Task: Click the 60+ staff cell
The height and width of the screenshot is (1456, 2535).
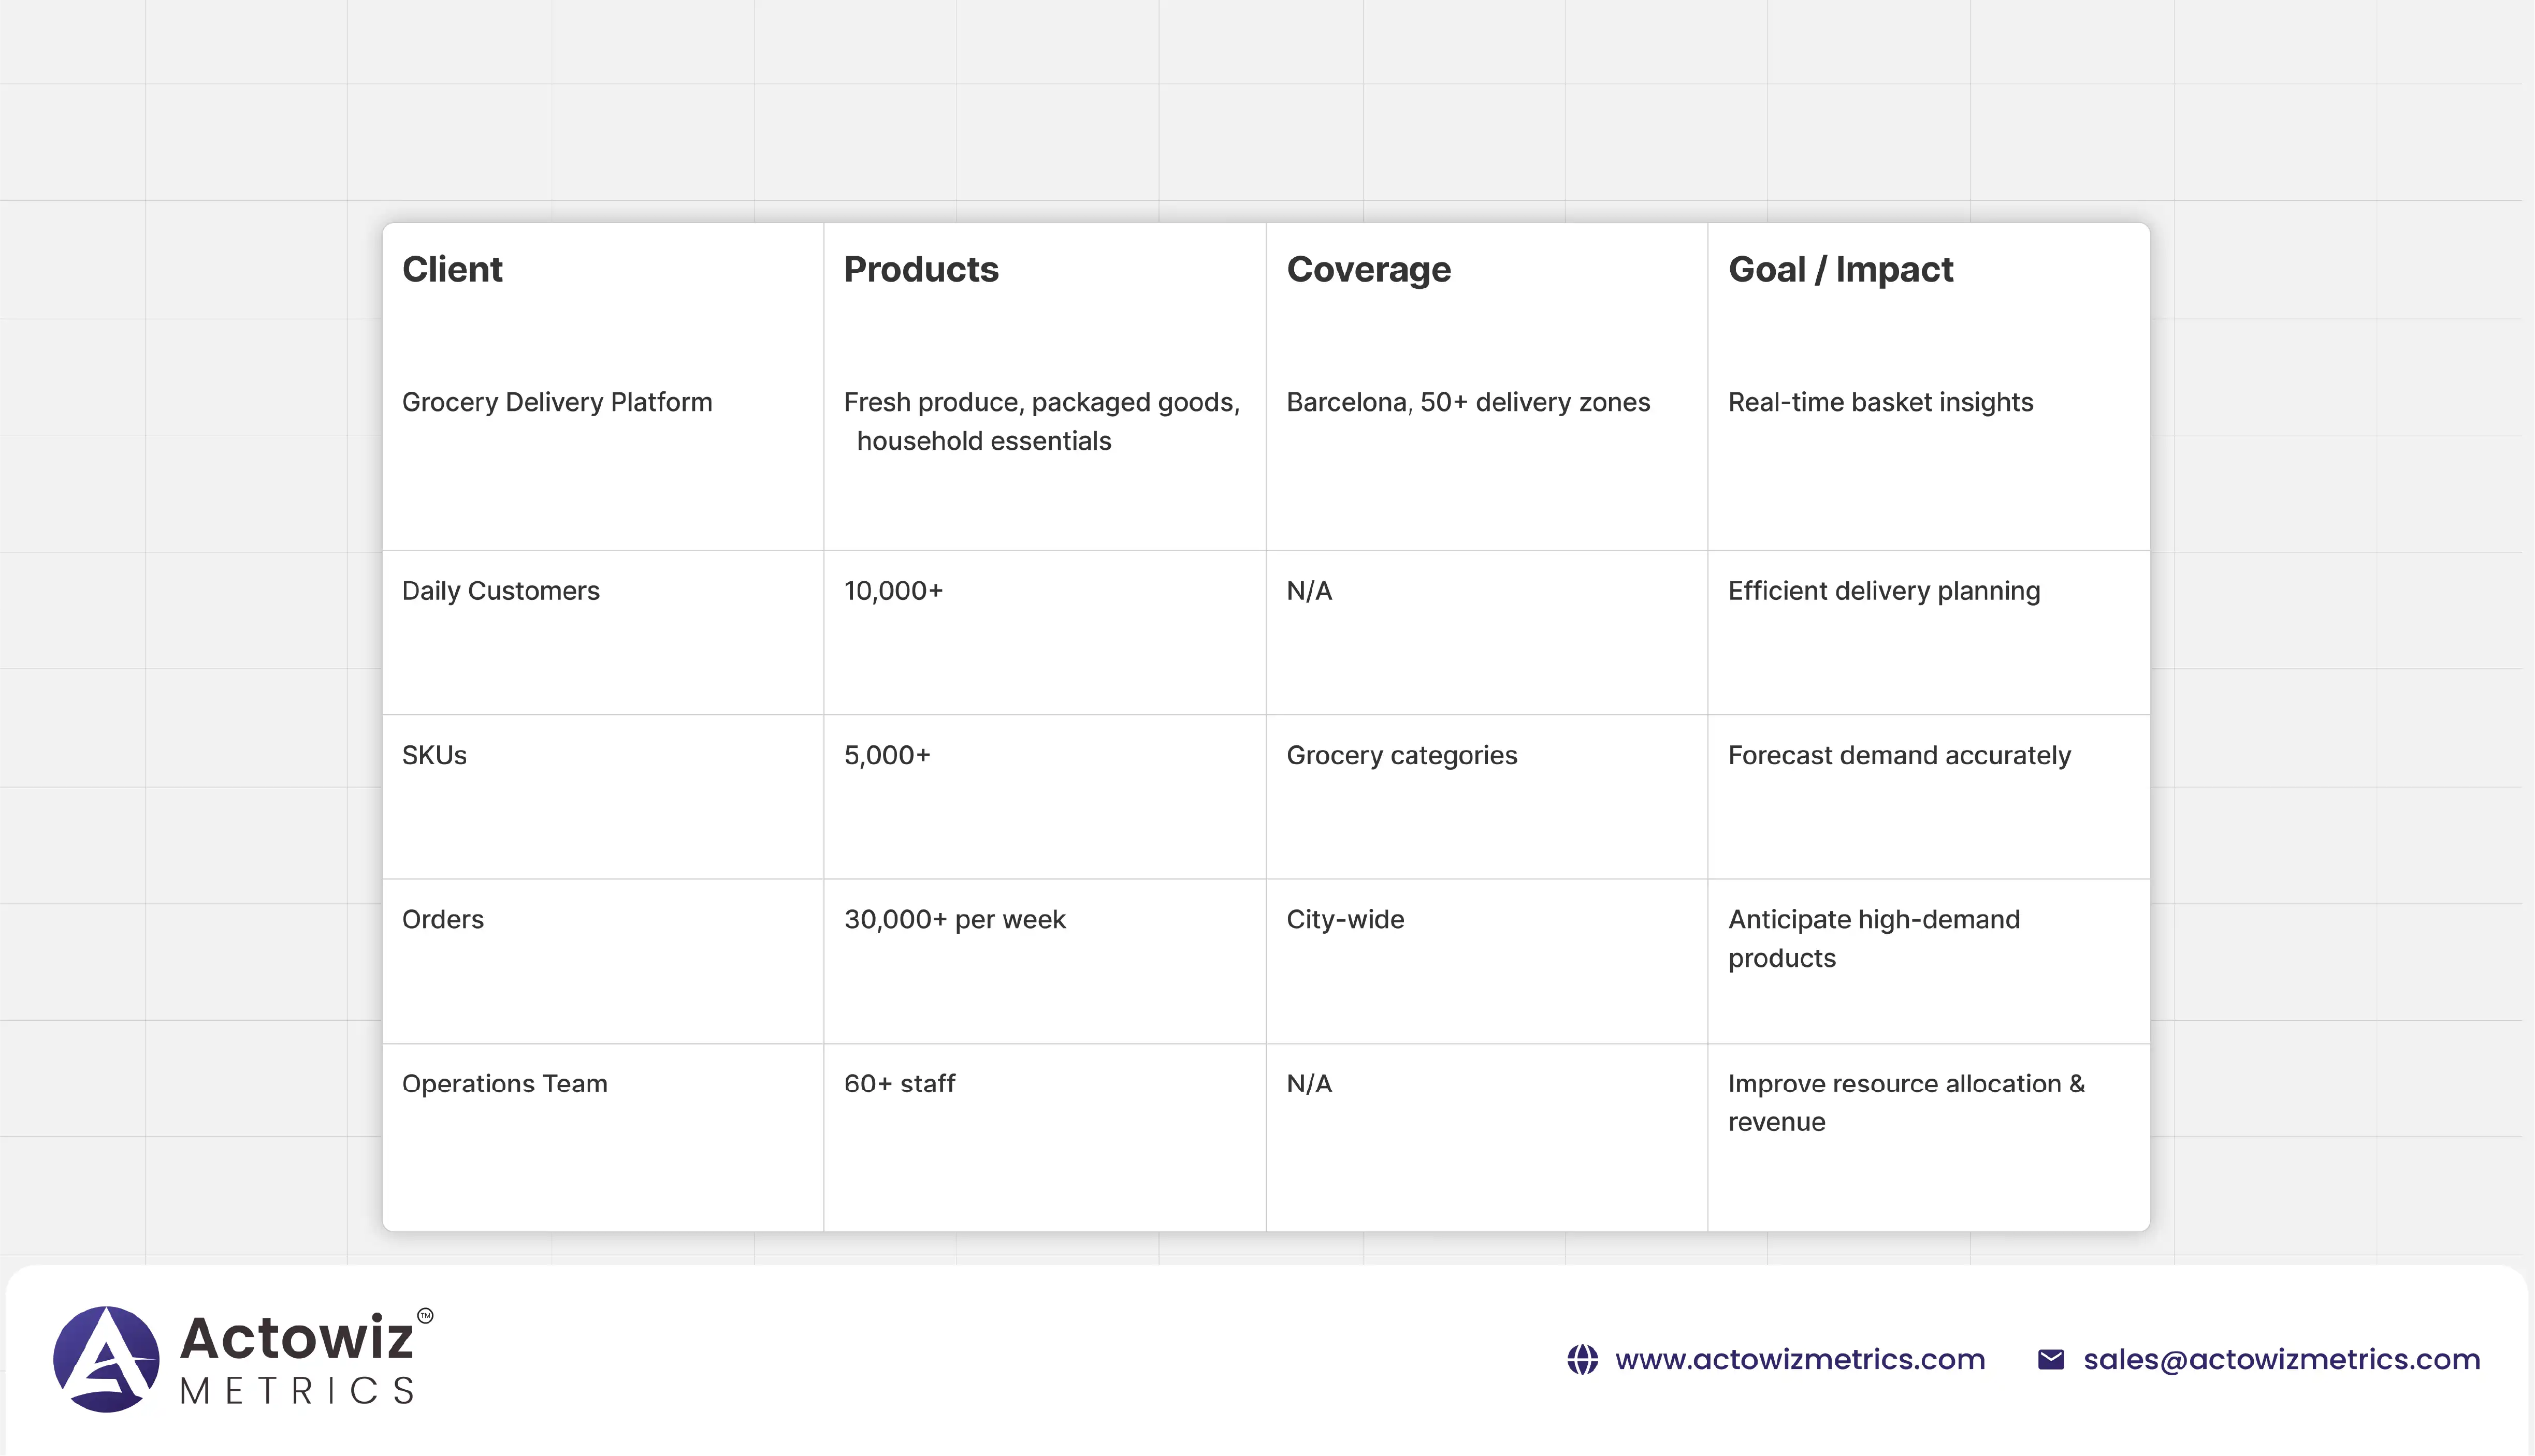Action: 900,1084
